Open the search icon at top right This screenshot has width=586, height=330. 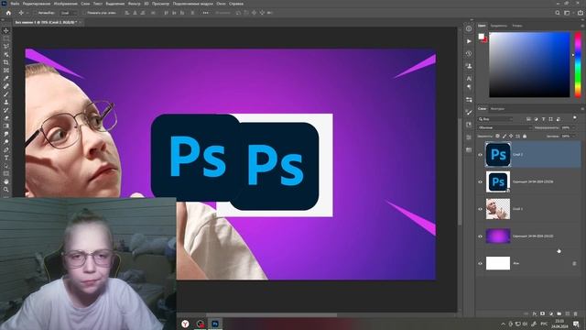558,13
